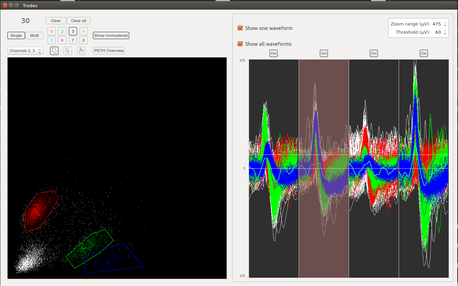Viewport: 458px width, 286px height.
Task: Increase the Zoom range value
Action: pos(445,23)
